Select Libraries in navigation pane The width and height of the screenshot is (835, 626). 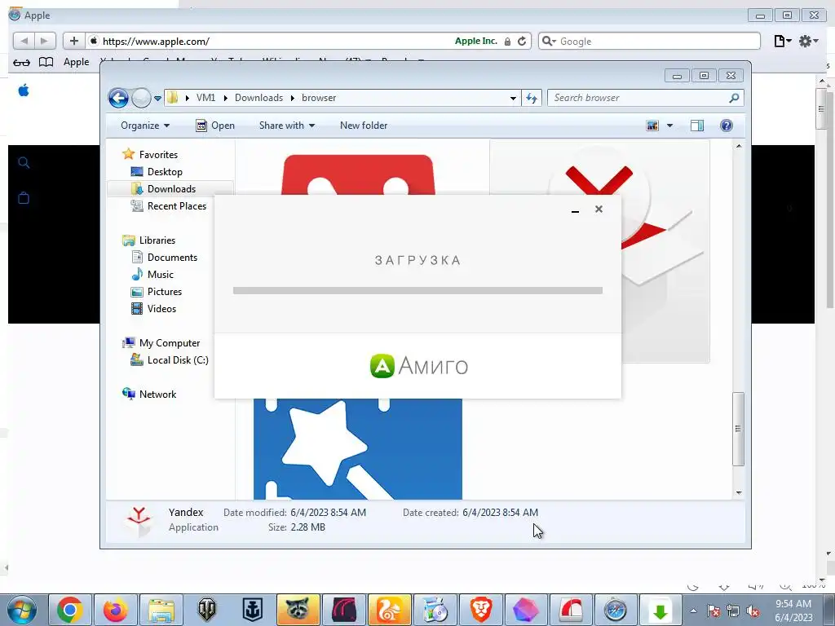click(157, 240)
